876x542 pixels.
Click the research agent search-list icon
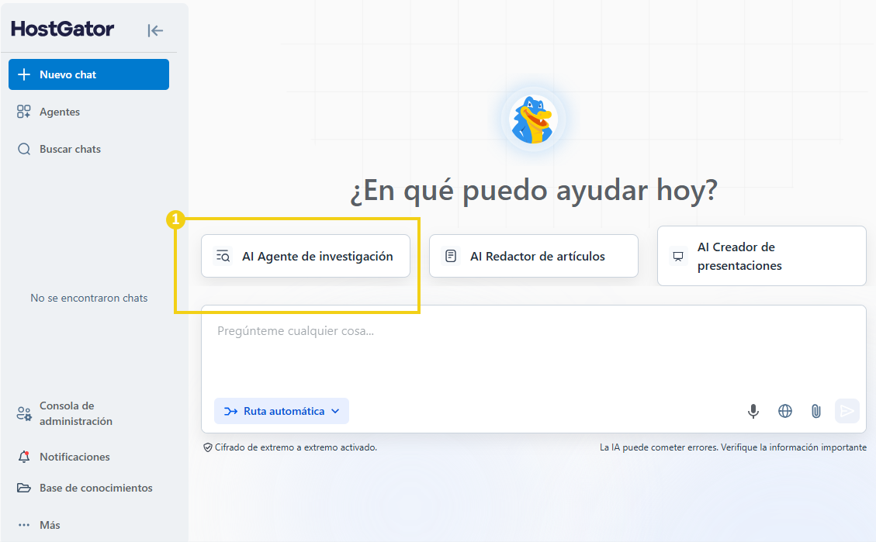(x=223, y=256)
